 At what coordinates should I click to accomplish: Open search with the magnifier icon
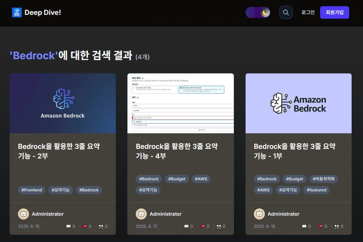tap(286, 12)
